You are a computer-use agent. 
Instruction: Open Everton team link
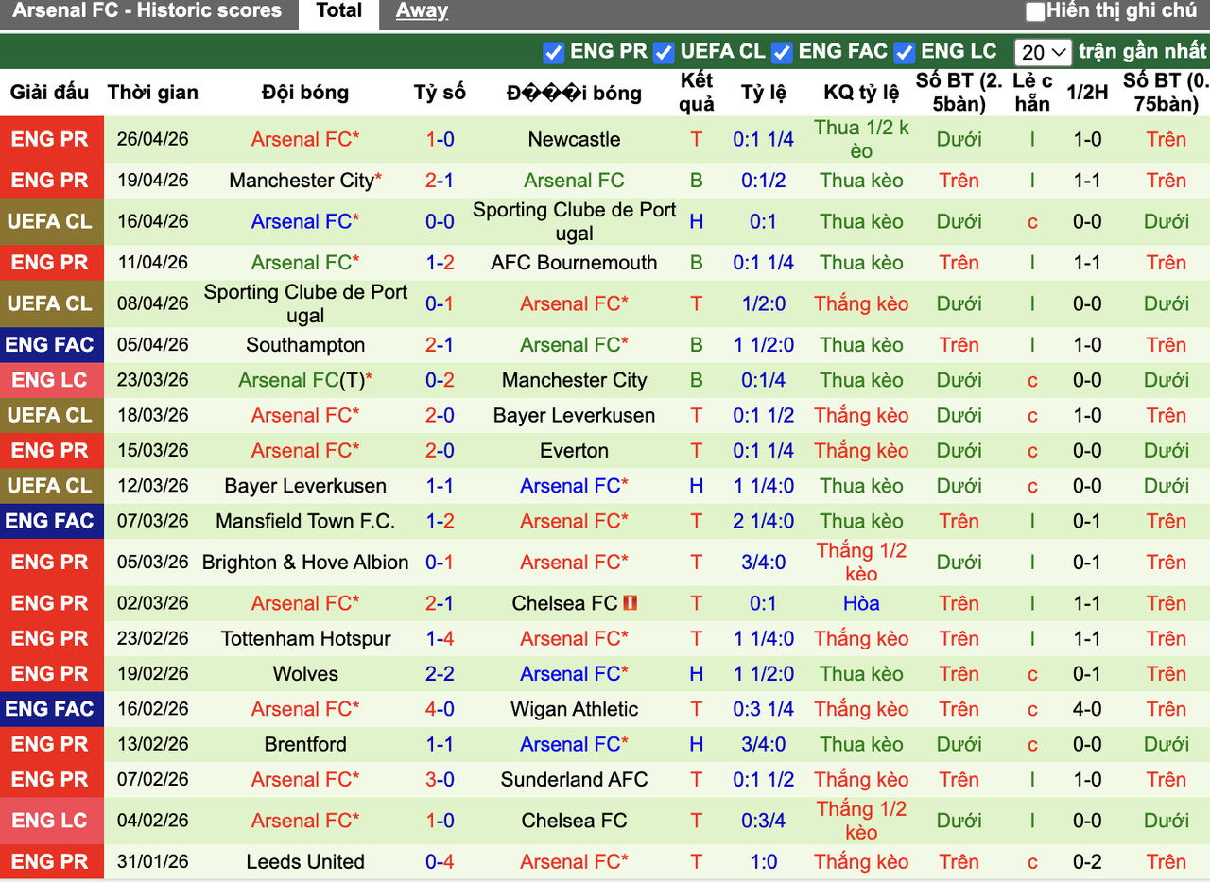[x=574, y=450]
